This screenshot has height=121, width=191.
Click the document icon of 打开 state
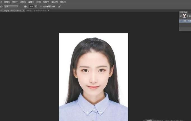[x=185, y=21]
